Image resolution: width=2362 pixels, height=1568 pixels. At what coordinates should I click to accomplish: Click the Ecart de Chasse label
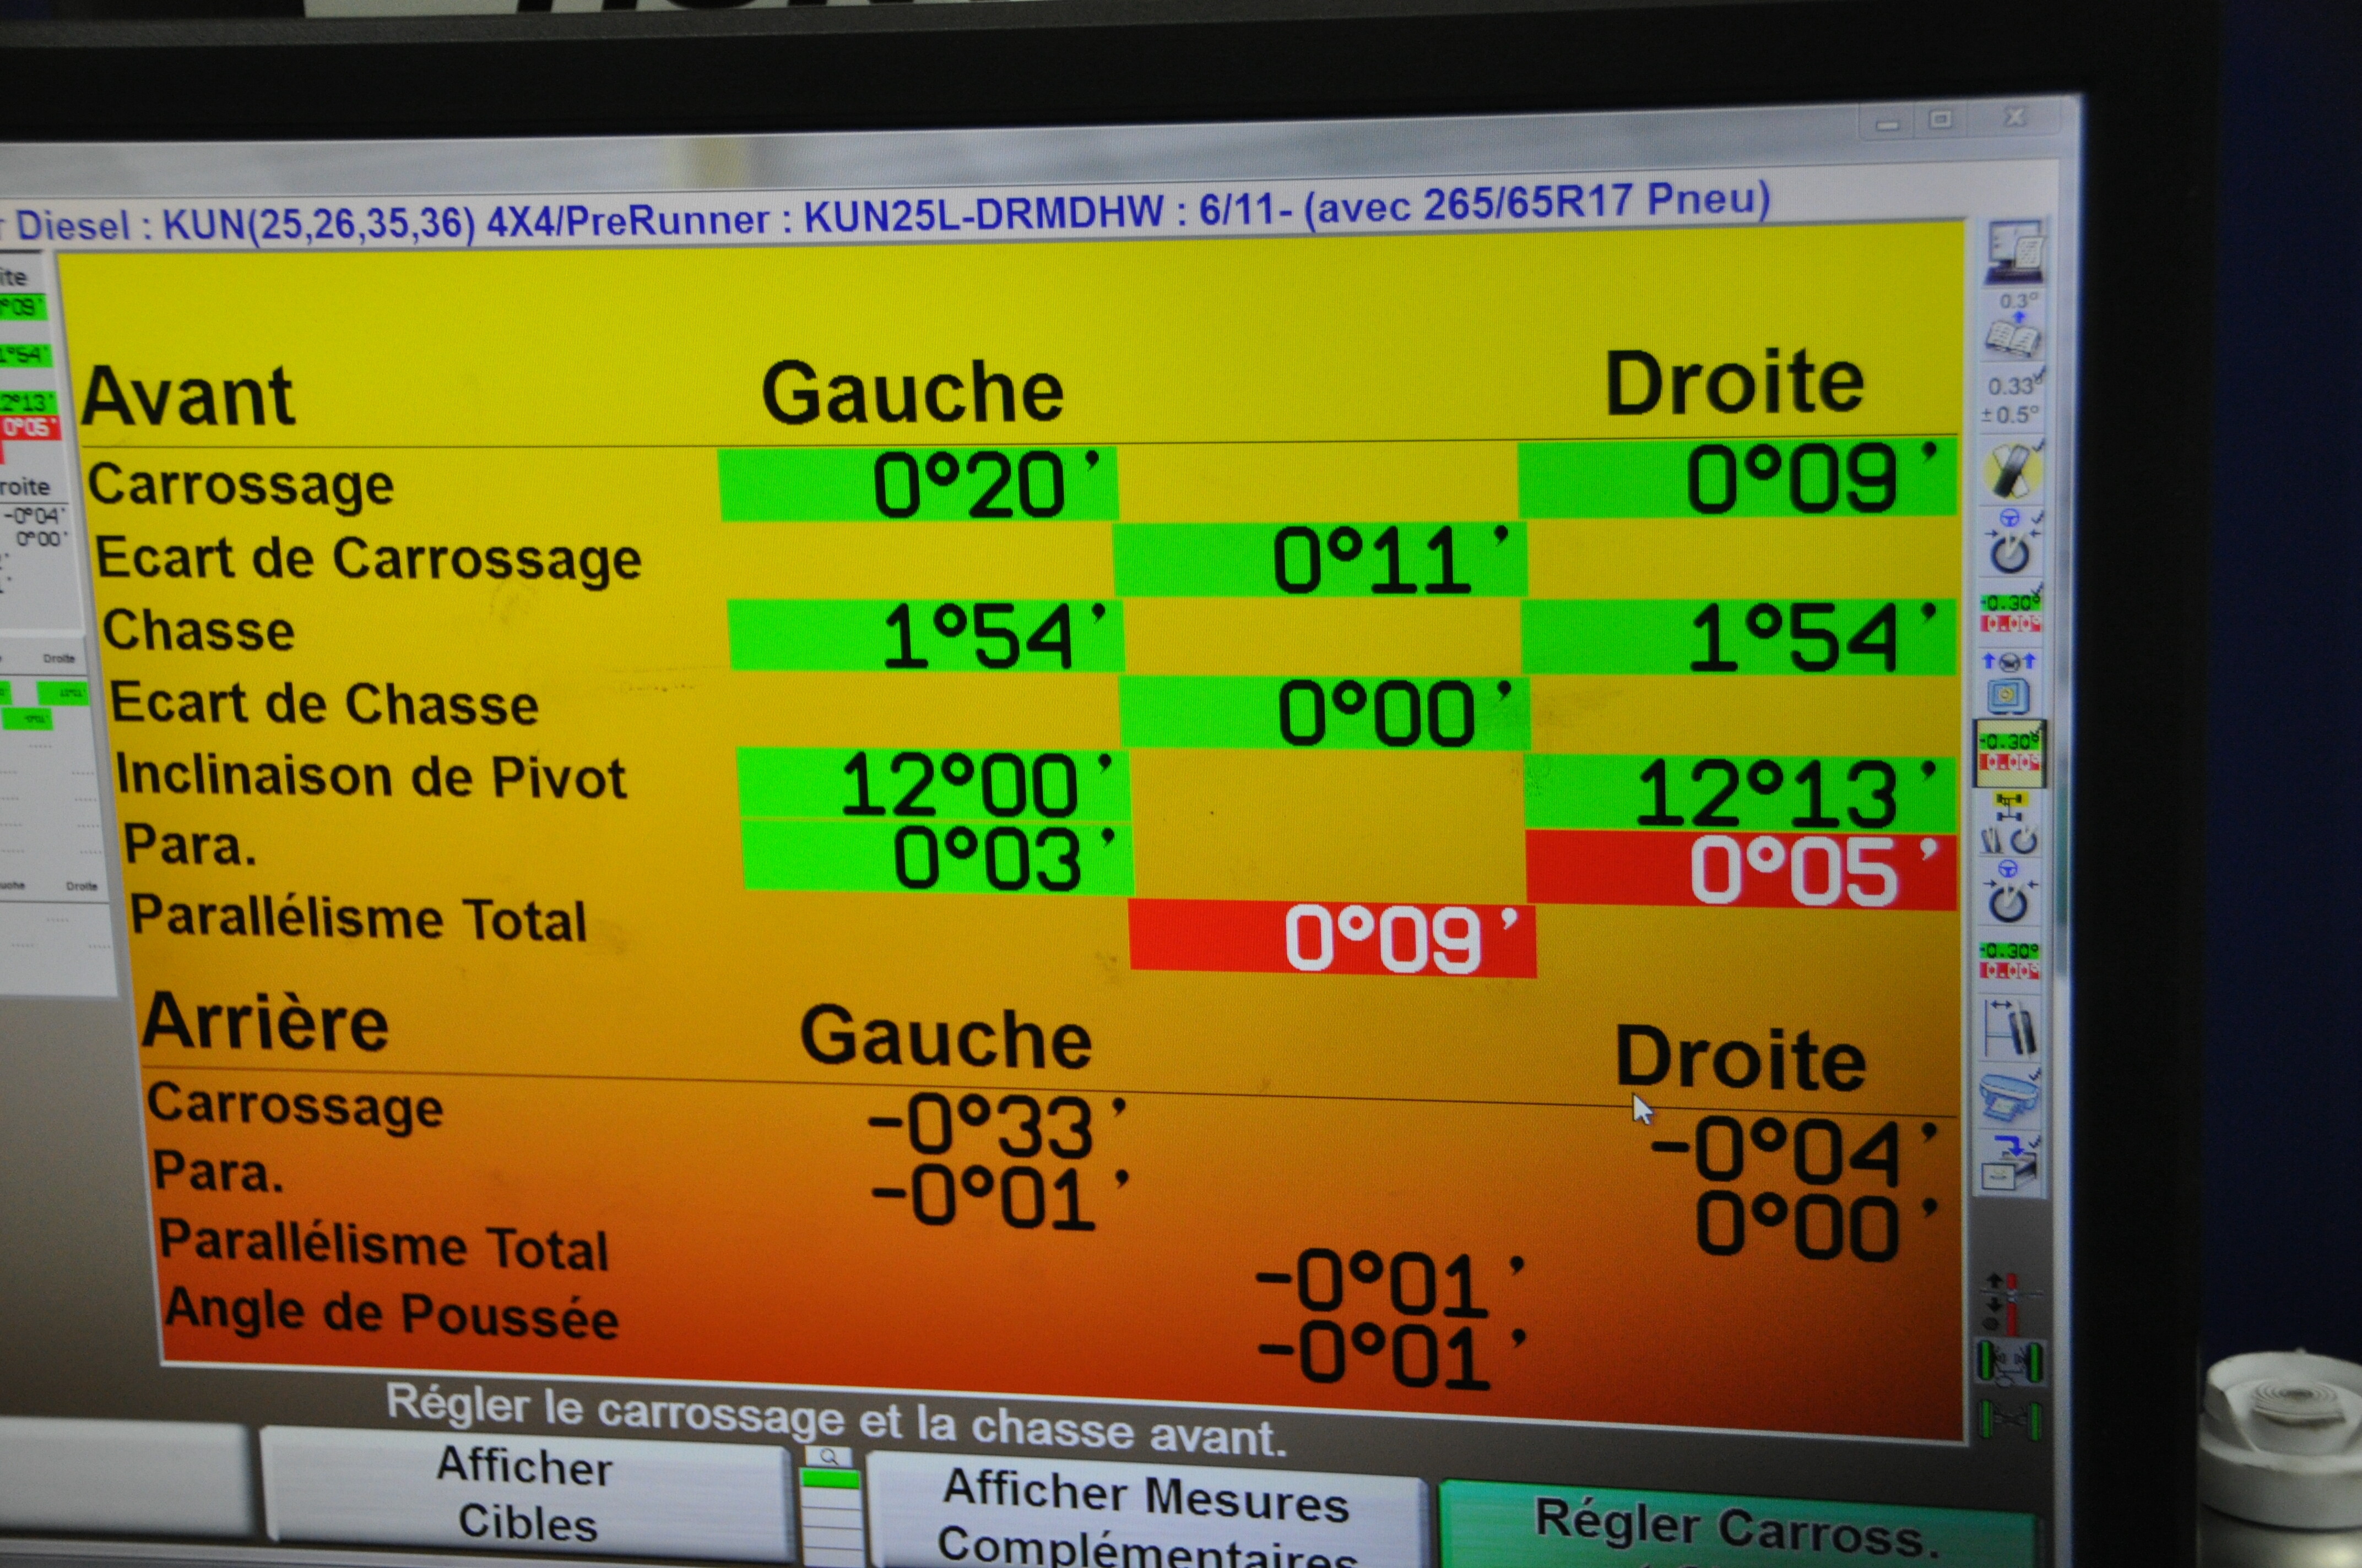[x=324, y=703]
